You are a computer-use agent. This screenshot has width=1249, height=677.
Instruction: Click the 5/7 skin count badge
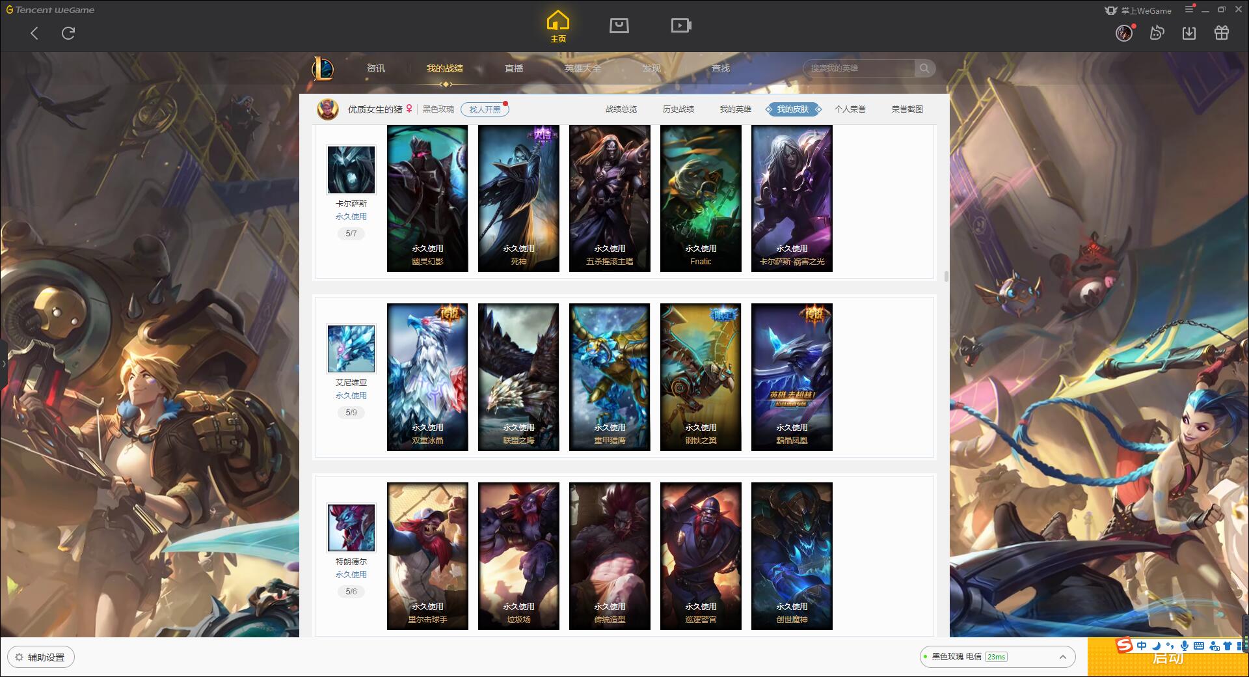(351, 233)
